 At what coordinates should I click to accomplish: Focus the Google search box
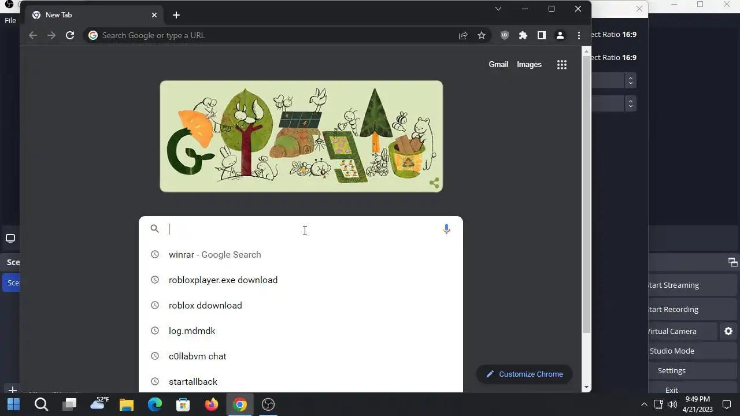(x=301, y=229)
